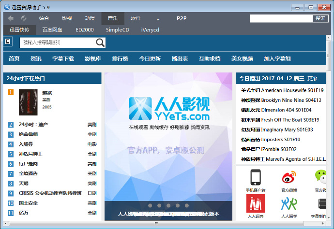
Task: Switch to the P2P tab
Action: pyautogui.click(x=182, y=18)
